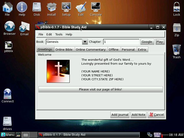Click the red X icon in pBiblx title bar
Viewport: 184px width, 138px height.
pos(38,27)
